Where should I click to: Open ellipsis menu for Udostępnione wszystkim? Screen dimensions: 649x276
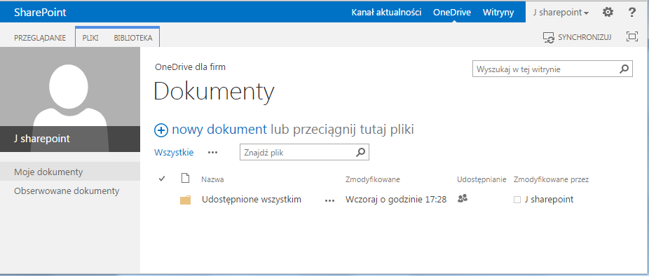329,200
